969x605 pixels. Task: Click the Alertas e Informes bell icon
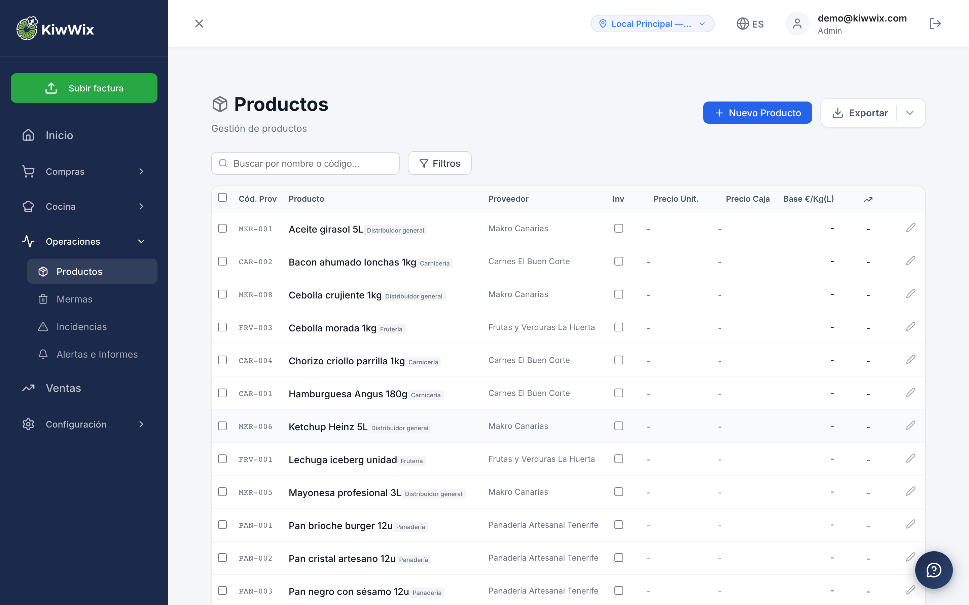[x=43, y=354]
